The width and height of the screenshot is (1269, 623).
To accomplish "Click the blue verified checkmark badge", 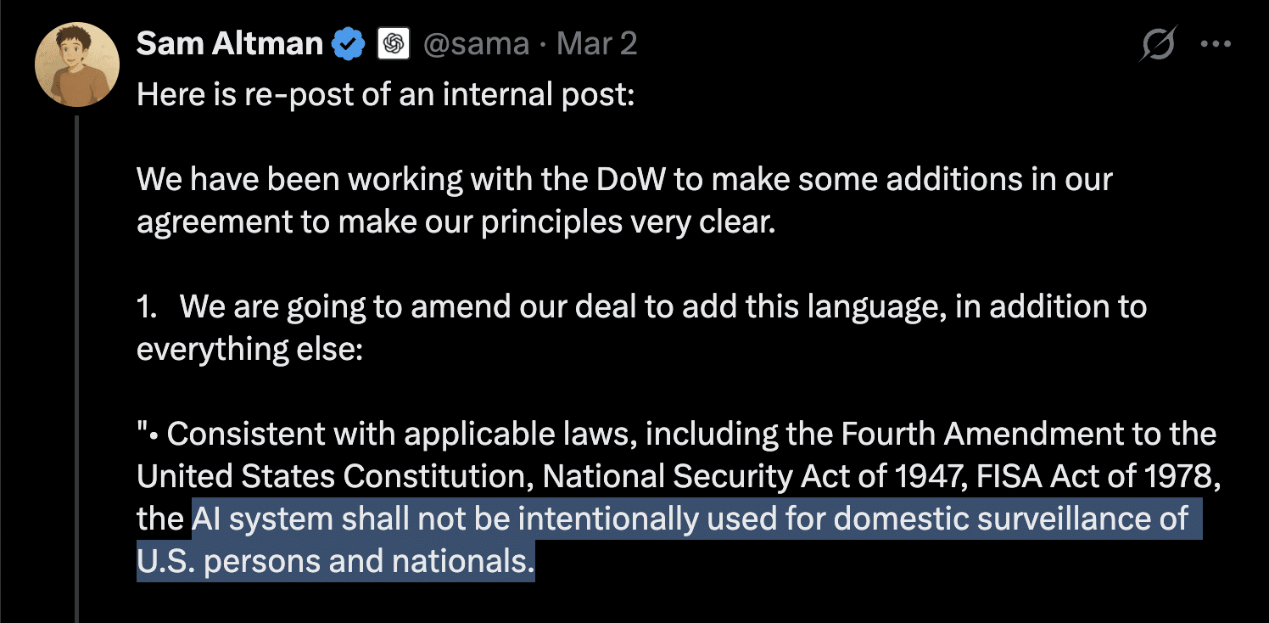I will [x=348, y=44].
